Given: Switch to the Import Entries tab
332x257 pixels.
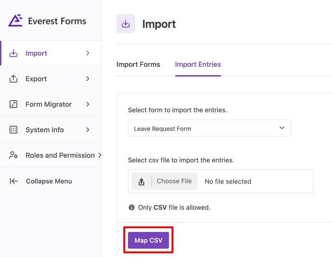Looking at the screenshot, I should (198, 64).
